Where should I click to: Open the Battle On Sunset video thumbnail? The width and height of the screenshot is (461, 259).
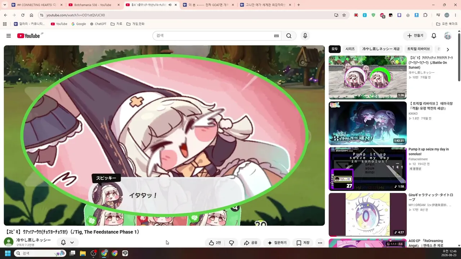[367, 77]
